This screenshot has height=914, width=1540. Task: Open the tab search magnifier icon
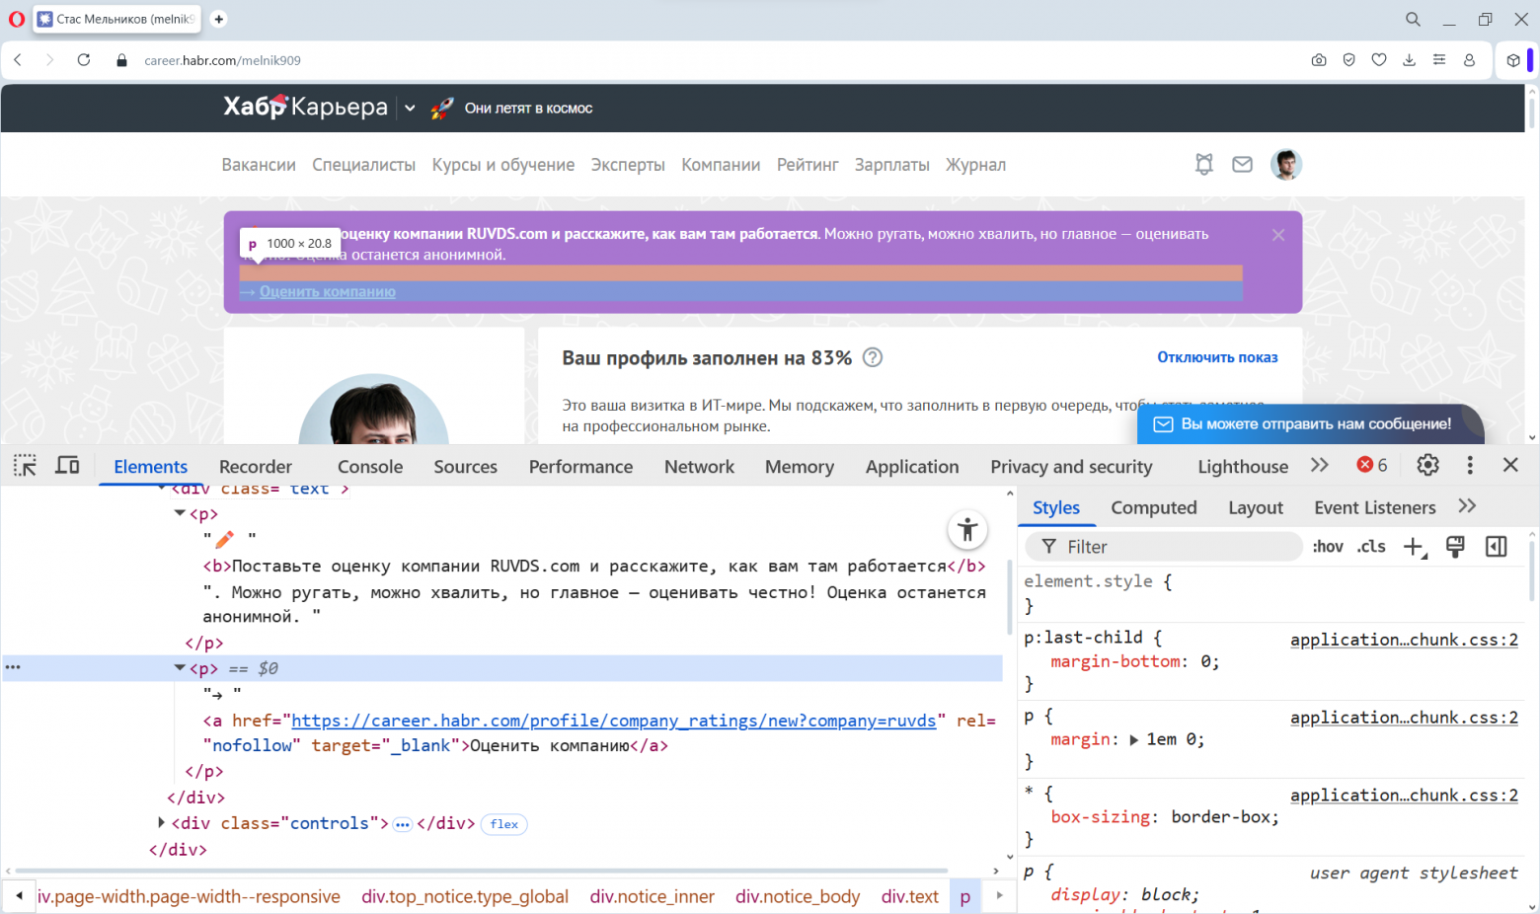point(1413,19)
